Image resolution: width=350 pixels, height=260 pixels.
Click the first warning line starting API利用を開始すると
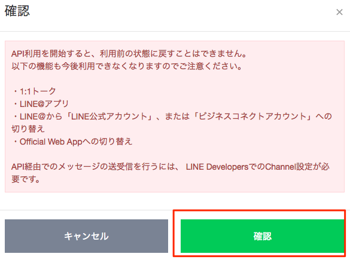click(129, 54)
